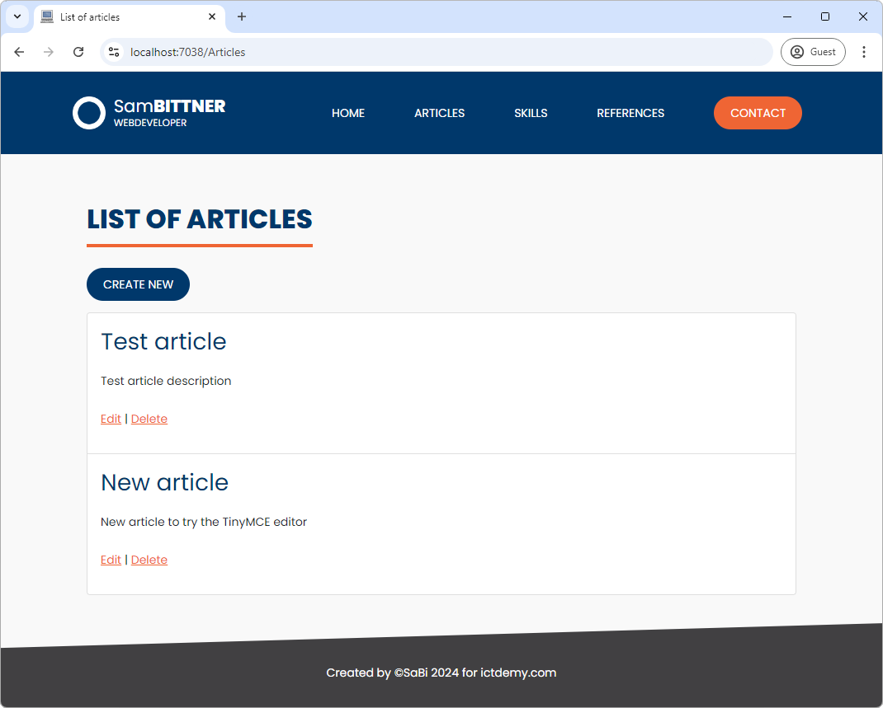Open a new tab with the plus icon
Viewport: 883px width, 708px height.
point(241,16)
